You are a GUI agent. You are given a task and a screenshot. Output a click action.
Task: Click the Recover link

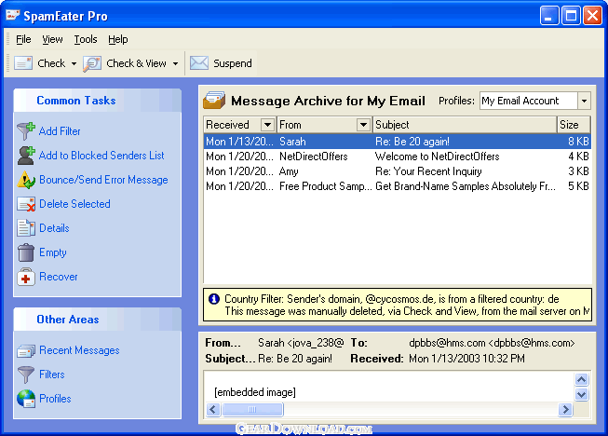59,277
